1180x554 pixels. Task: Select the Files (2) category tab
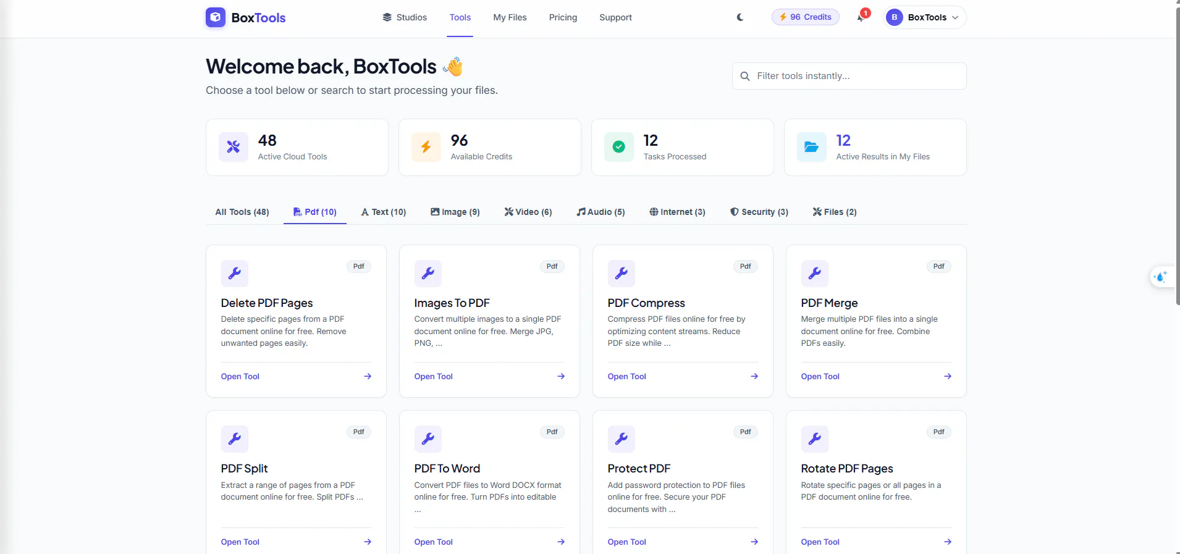[835, 212]
